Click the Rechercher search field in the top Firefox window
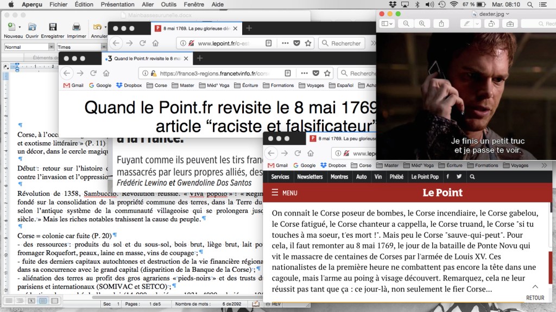The width and height of the screenshot is (556, 312). click(345, 43)
